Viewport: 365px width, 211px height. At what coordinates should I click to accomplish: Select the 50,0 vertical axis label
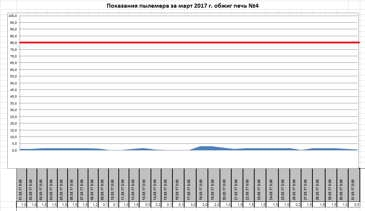(x=13, y=83)
